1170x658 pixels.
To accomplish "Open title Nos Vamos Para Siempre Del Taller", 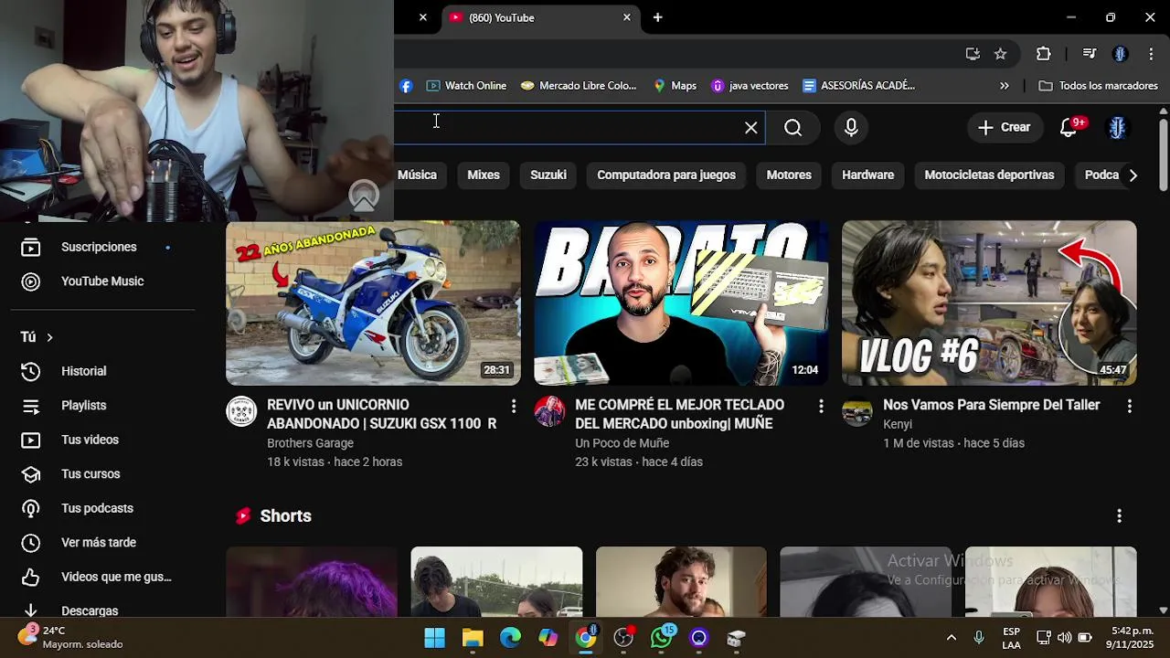I will point(992,405).
